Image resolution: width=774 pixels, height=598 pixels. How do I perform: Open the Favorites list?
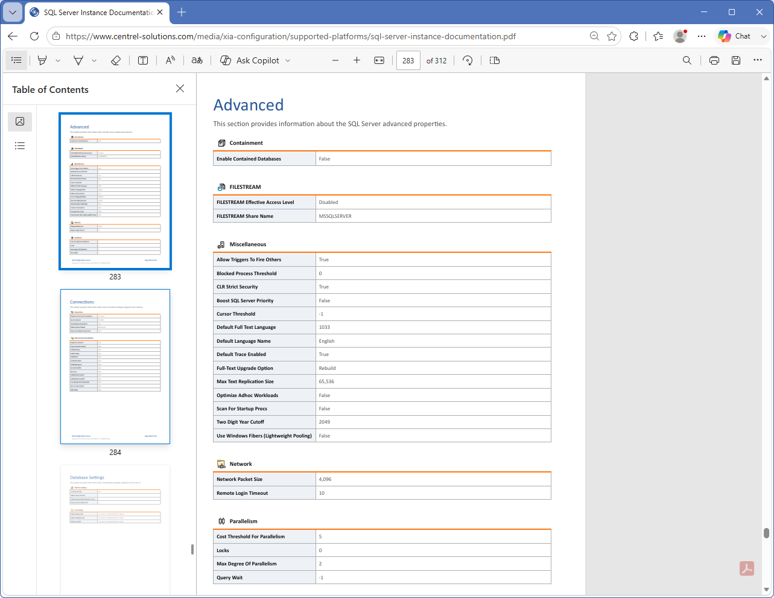(x=658, y=36)
